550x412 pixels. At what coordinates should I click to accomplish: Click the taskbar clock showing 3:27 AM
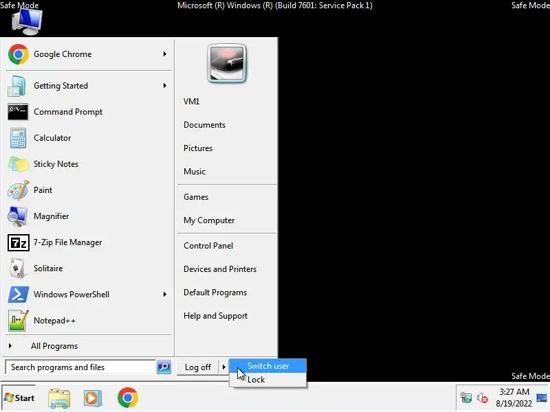514,398
